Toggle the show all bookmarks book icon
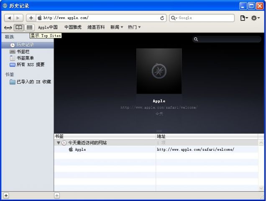The width and height of the screenshot is (266, 201). [x=19, y=27]
